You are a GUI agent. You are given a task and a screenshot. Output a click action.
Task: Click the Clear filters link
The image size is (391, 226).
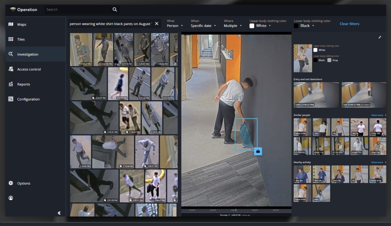coord(349,24)
